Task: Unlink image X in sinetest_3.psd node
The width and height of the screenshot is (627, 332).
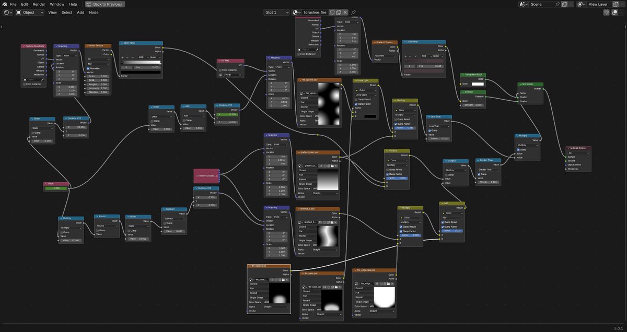Action: click(x=335, y=222)
